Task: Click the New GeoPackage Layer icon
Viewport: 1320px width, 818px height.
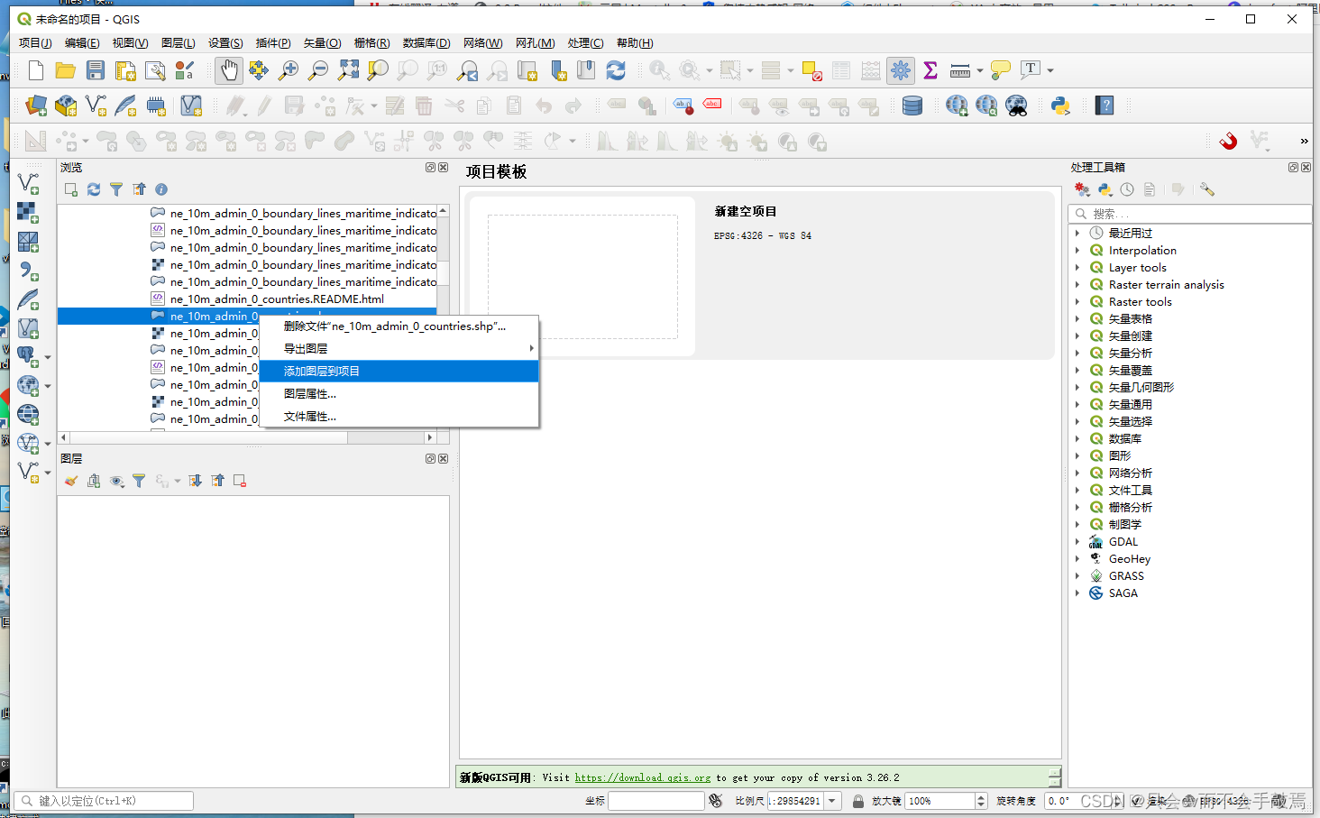Action: [66, 106]
